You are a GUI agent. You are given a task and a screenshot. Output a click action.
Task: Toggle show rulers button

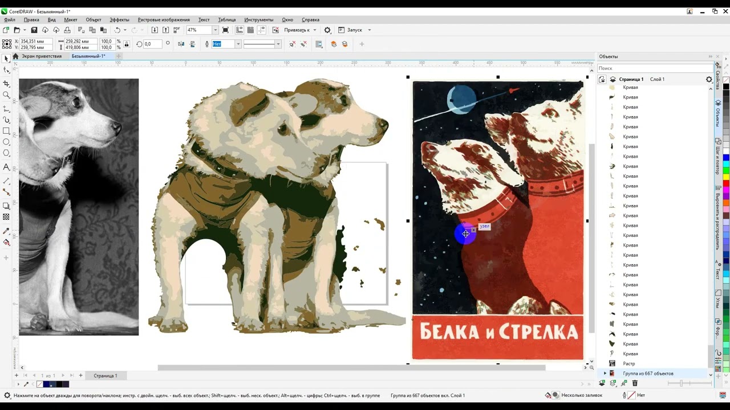[x=240, y=30]
